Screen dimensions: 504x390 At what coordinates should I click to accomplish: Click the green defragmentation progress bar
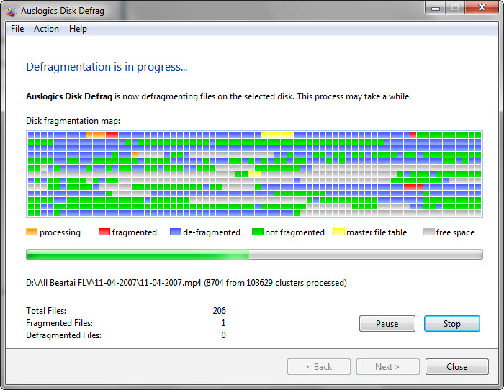(254, 255)
